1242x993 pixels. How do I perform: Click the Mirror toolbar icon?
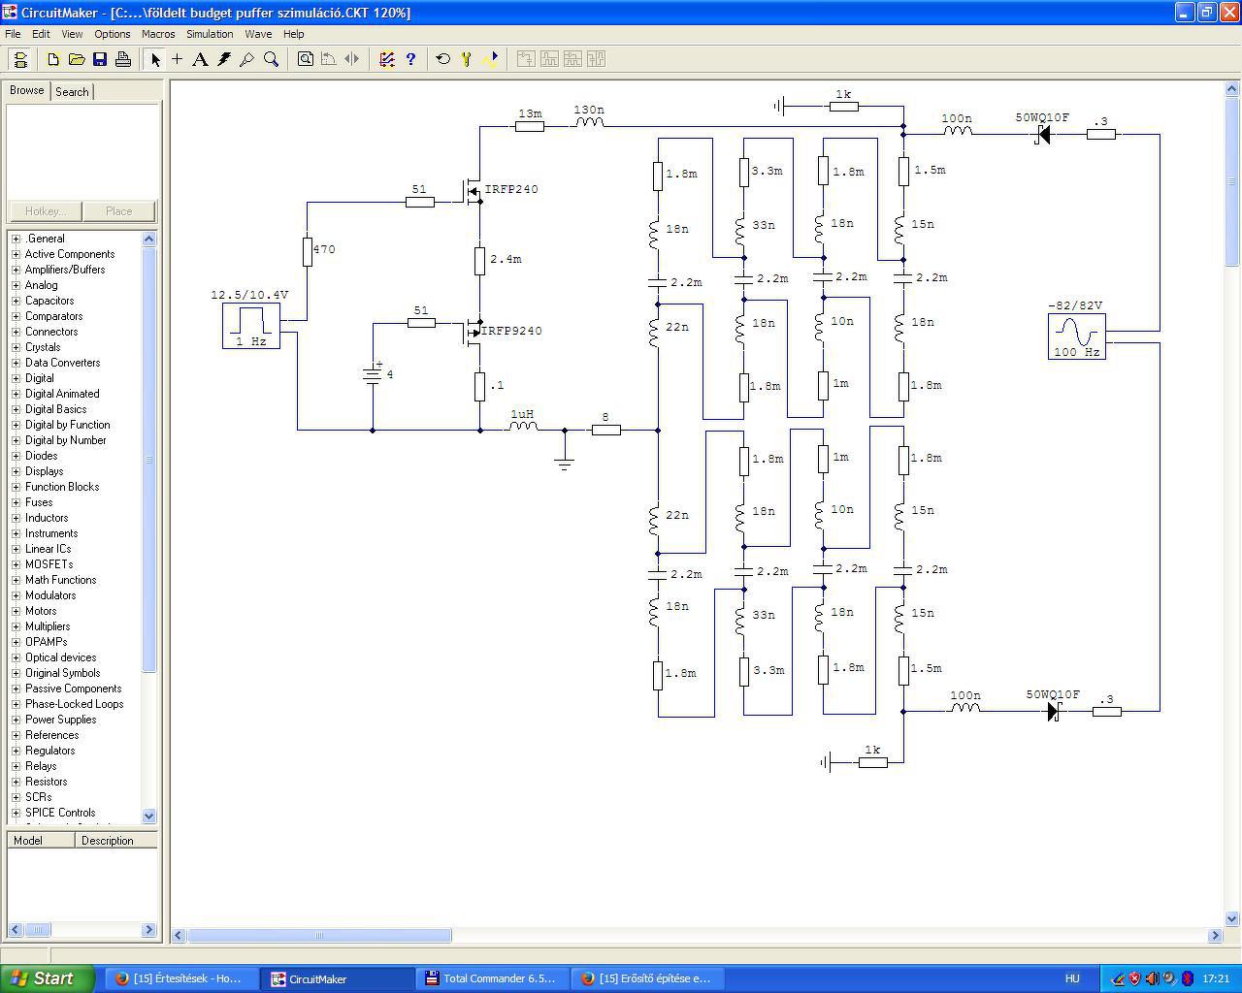click(x=352, y=59)
